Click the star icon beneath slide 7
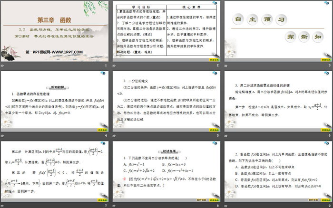 coord(3,205)
